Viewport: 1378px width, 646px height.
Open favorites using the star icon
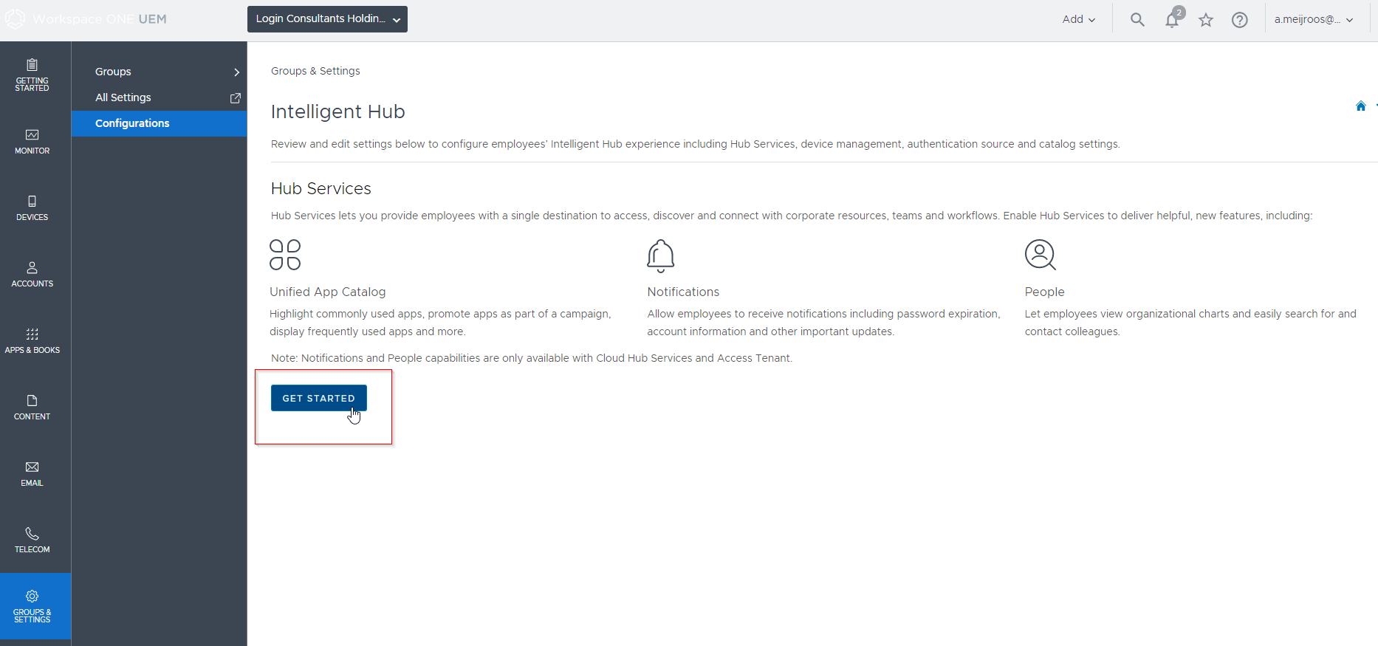[1205, 20]
